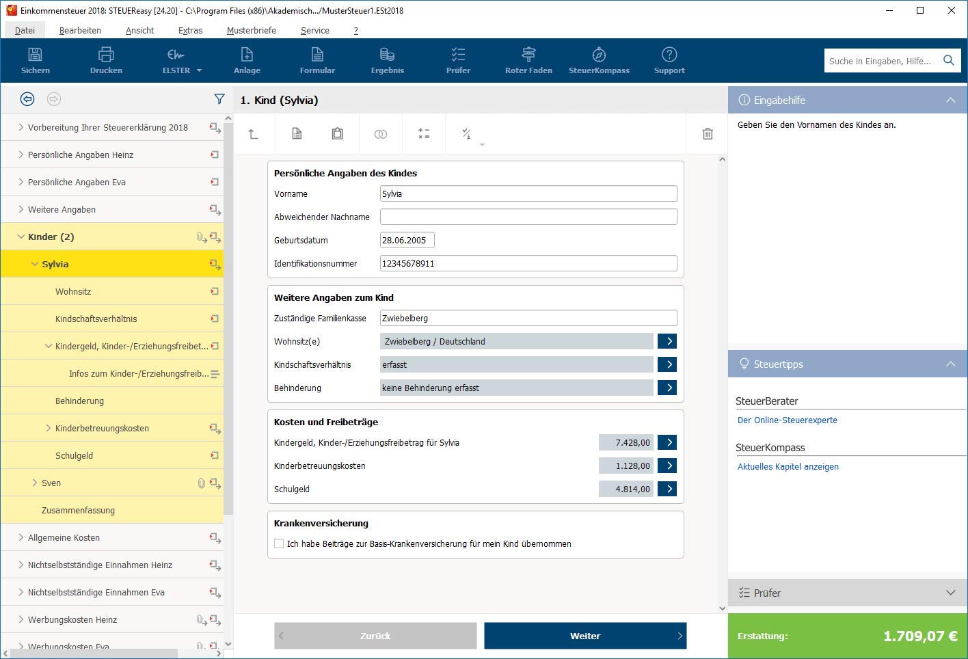Open the ELSTER dropdown arrow

point(199,70)
